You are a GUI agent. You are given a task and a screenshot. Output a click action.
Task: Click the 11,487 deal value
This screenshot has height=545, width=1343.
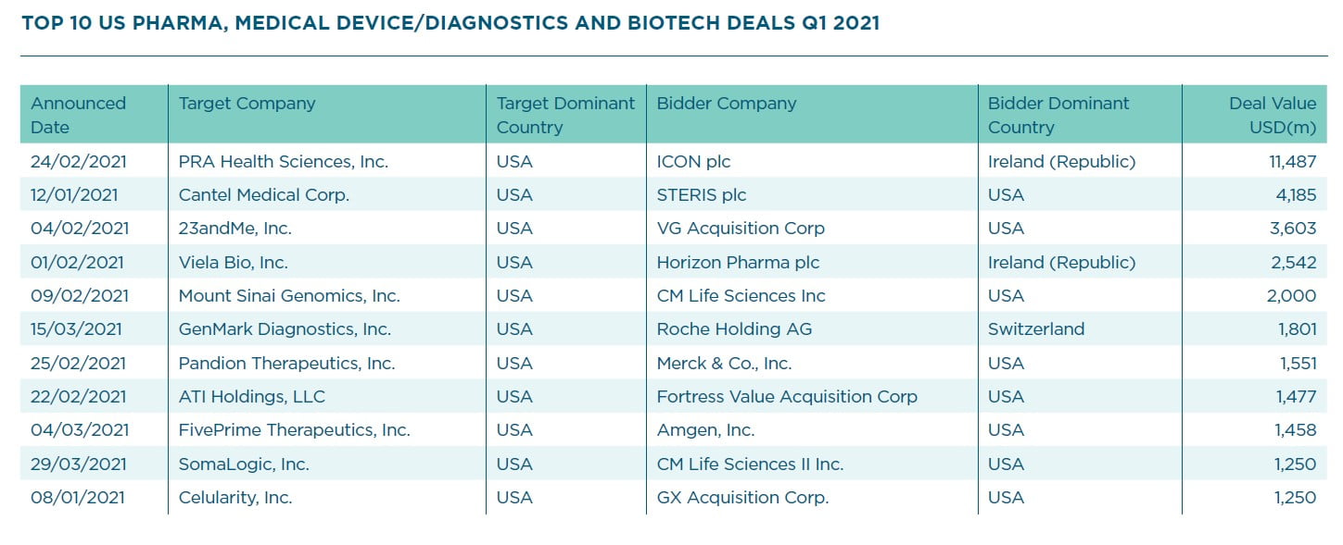(x=1293, y=162)
